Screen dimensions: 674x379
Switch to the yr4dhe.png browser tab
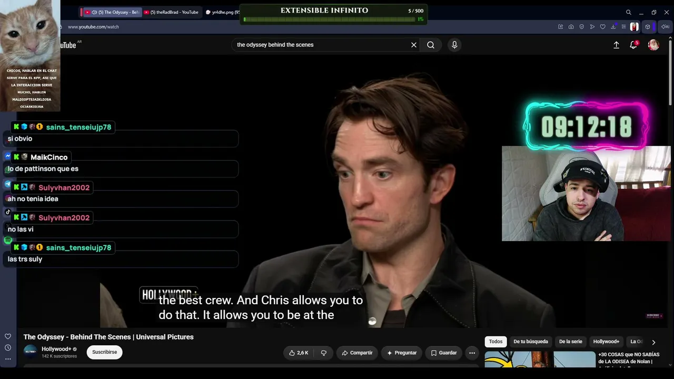(x=222, y=12)
